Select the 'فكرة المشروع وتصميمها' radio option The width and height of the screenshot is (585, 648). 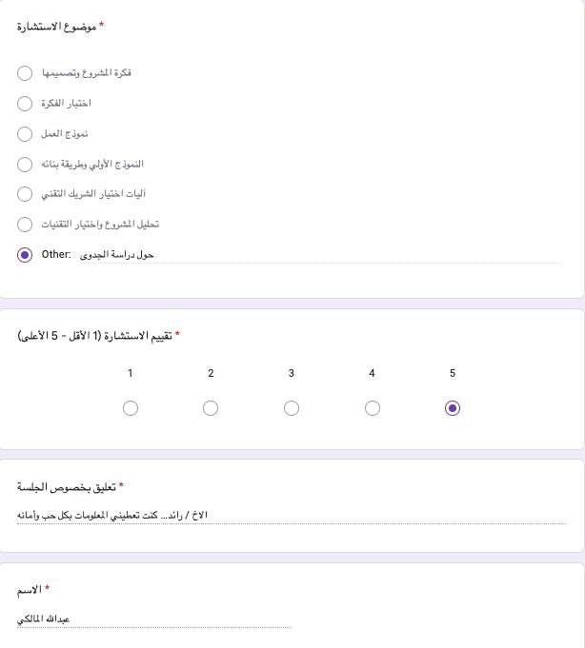pyautogui.click(x=26, y=73)
